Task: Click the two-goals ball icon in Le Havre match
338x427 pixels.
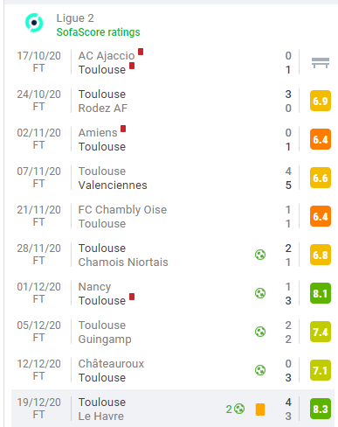Action: pos(236,409)
